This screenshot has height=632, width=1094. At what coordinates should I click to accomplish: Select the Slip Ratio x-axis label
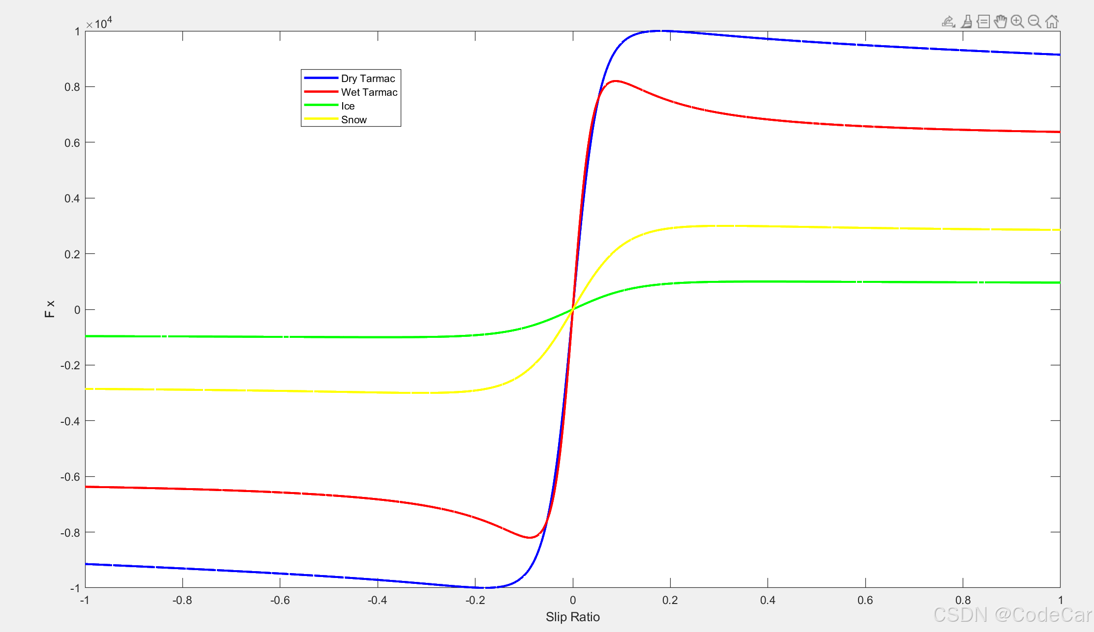point(572,617)
